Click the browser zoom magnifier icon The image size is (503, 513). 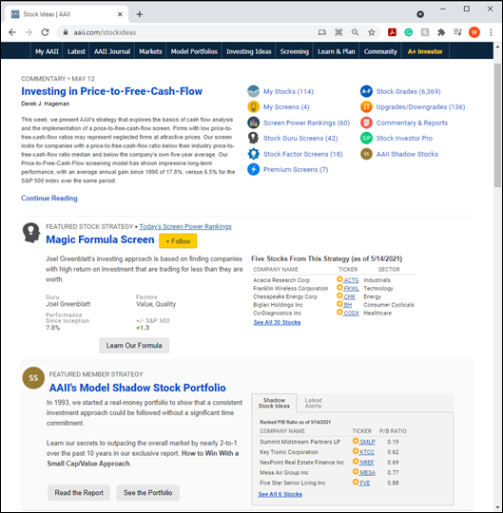[355, 32]
